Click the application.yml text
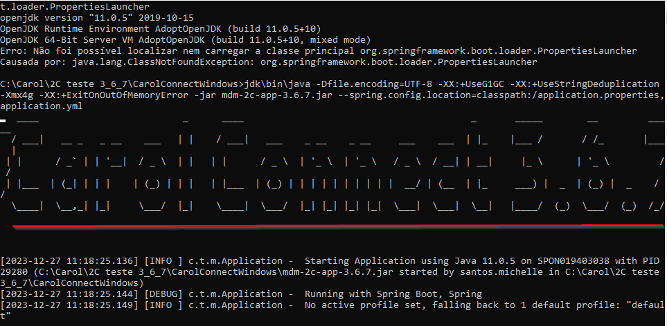The width and height of the screenshot is (667, 326). click(42, 106)
